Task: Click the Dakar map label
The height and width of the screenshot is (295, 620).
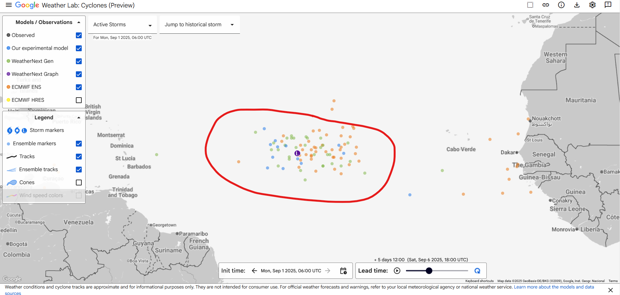Action: point(507,152)
